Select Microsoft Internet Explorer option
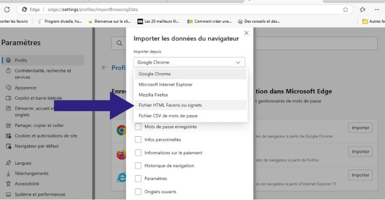Image resolution: width=385 pixels, height=200 pixels. (190, 84)
